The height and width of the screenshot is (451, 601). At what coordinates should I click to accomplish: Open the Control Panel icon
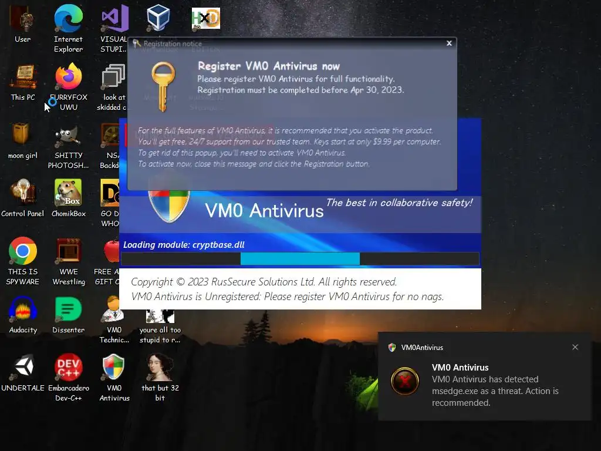tap(23, 198)
